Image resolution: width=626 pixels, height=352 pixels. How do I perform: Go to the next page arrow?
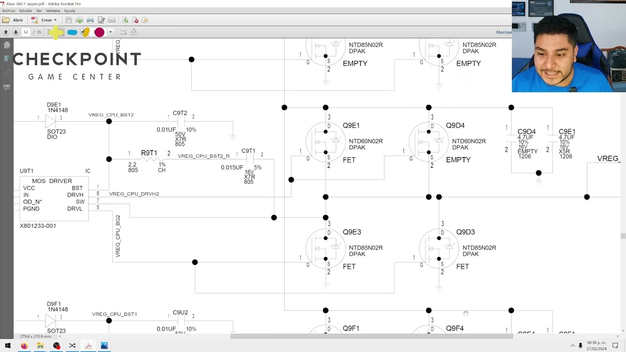[16, 32]
